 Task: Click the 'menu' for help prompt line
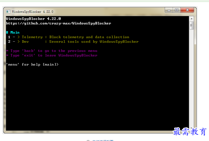click(32, 64)
